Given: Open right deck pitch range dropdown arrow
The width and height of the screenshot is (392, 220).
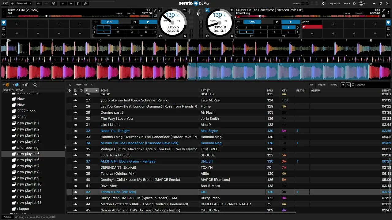Looking at the screenshot, I should click(232, 10).
